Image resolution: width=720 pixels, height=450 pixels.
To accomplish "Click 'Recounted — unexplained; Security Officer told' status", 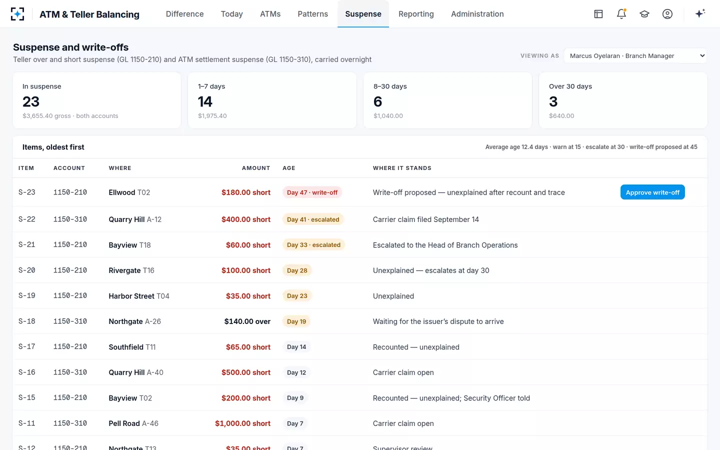I will [451, 398].
